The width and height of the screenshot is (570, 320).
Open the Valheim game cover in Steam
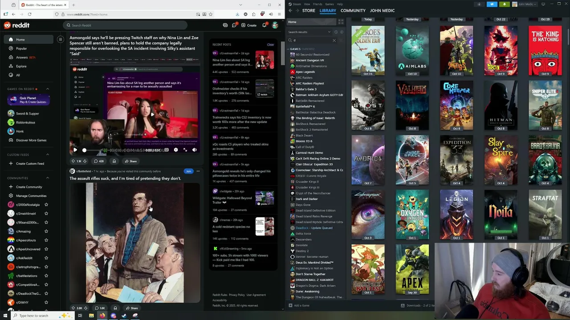[412, 105]
